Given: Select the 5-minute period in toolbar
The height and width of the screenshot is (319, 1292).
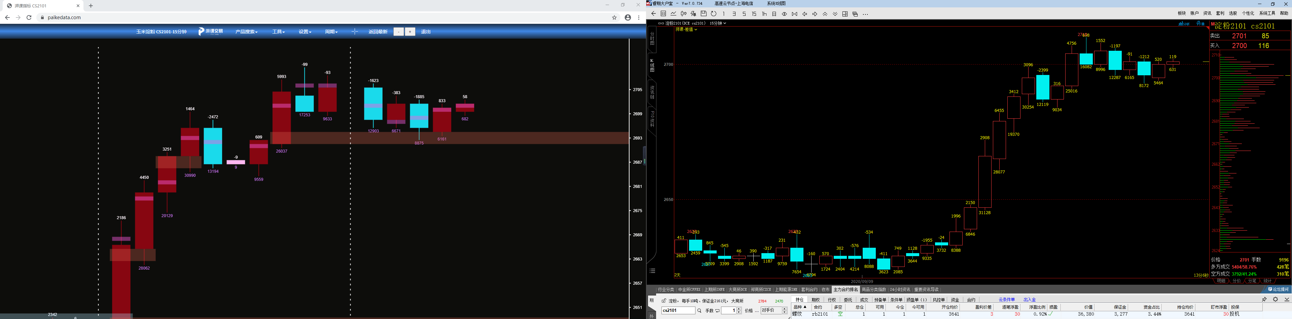Looking at the screenshot, I should [x=744, y=14].
